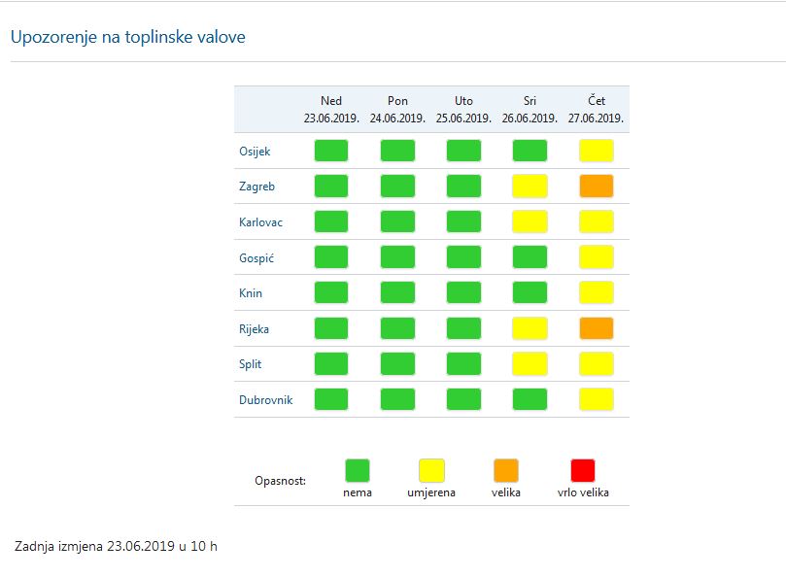Click the 'Čet 27.06.2019.' column header
Viewport: 786px width, 577px height.
pyautogui.click(x=596, y=110)
